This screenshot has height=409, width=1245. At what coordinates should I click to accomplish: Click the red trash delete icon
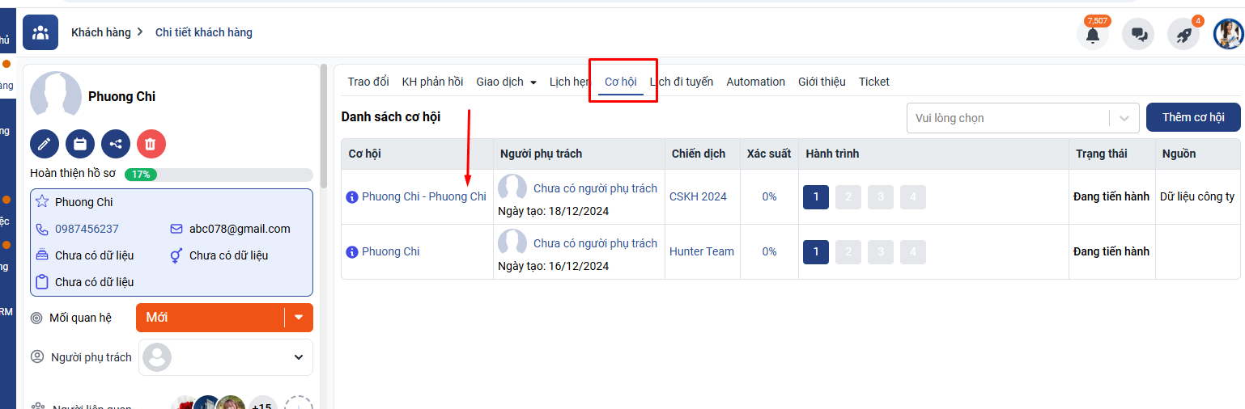(151, 144)
